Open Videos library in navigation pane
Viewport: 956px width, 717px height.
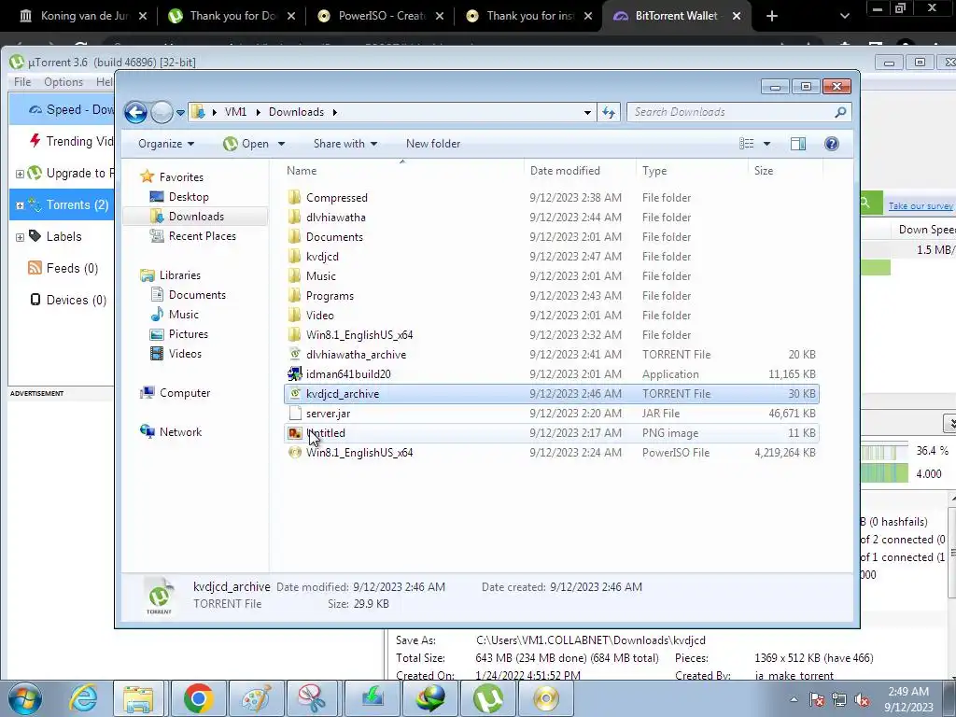(x=185, y=354)
